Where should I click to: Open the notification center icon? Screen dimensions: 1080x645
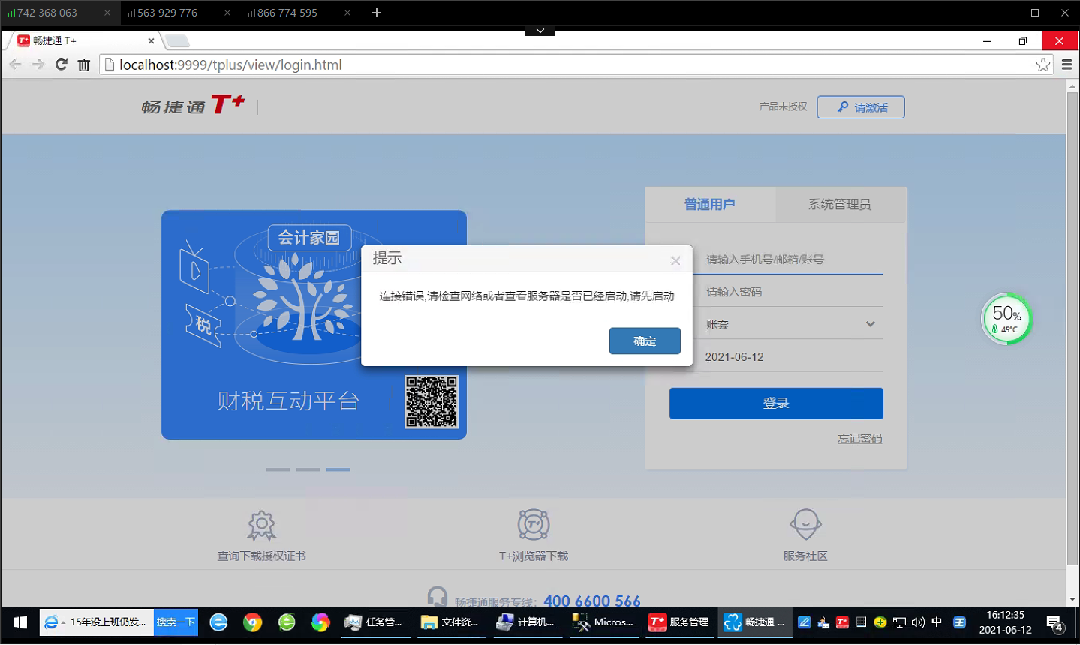1054,623
